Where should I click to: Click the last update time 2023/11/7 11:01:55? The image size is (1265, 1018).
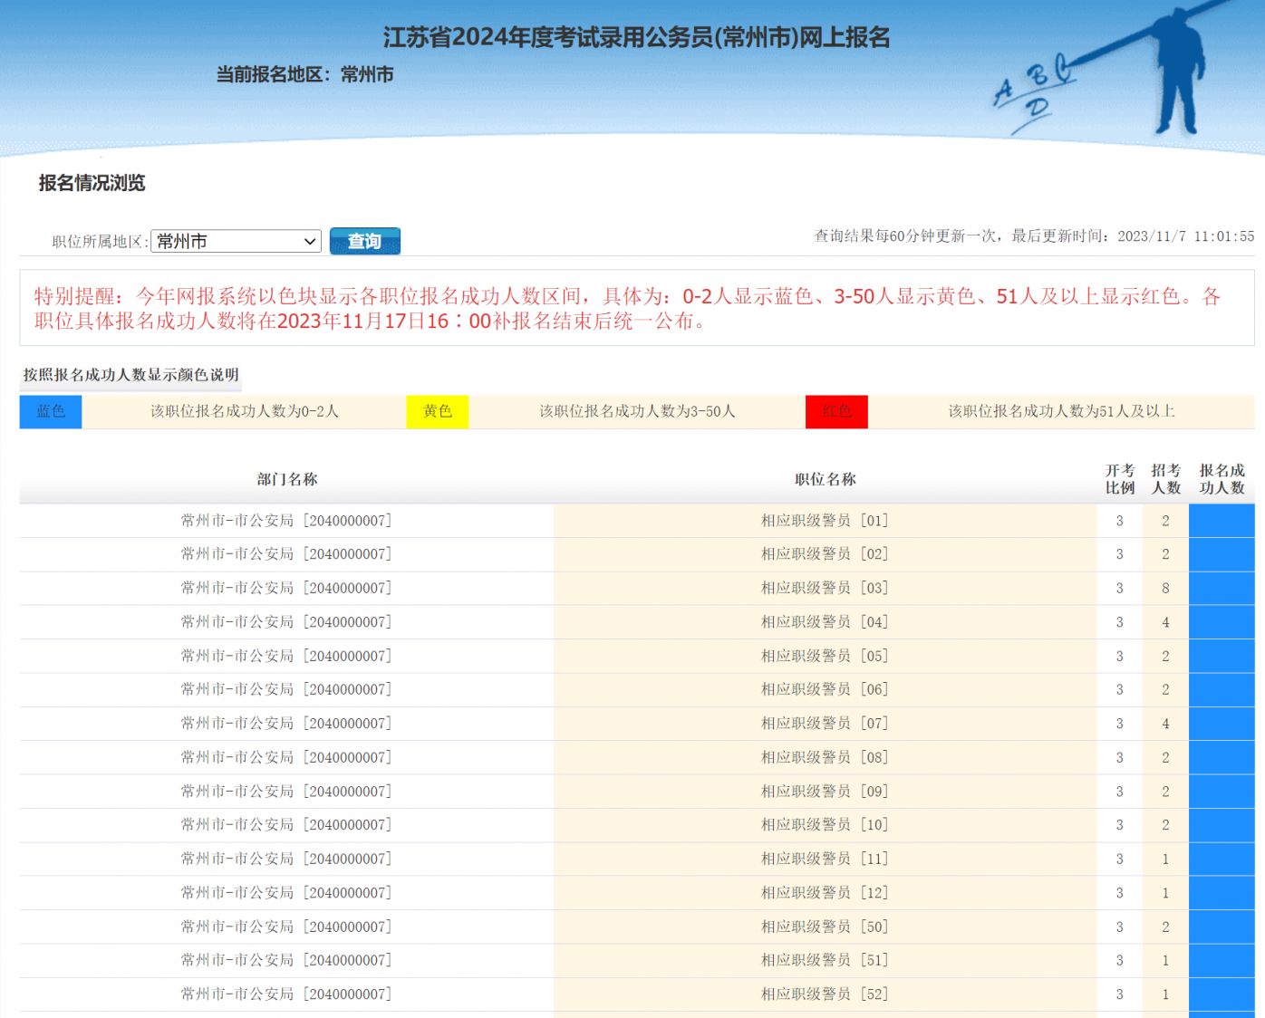(1186, 236)
